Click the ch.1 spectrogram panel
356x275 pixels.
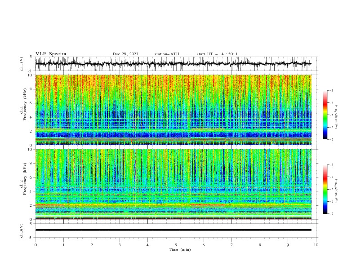pos(173,110)
